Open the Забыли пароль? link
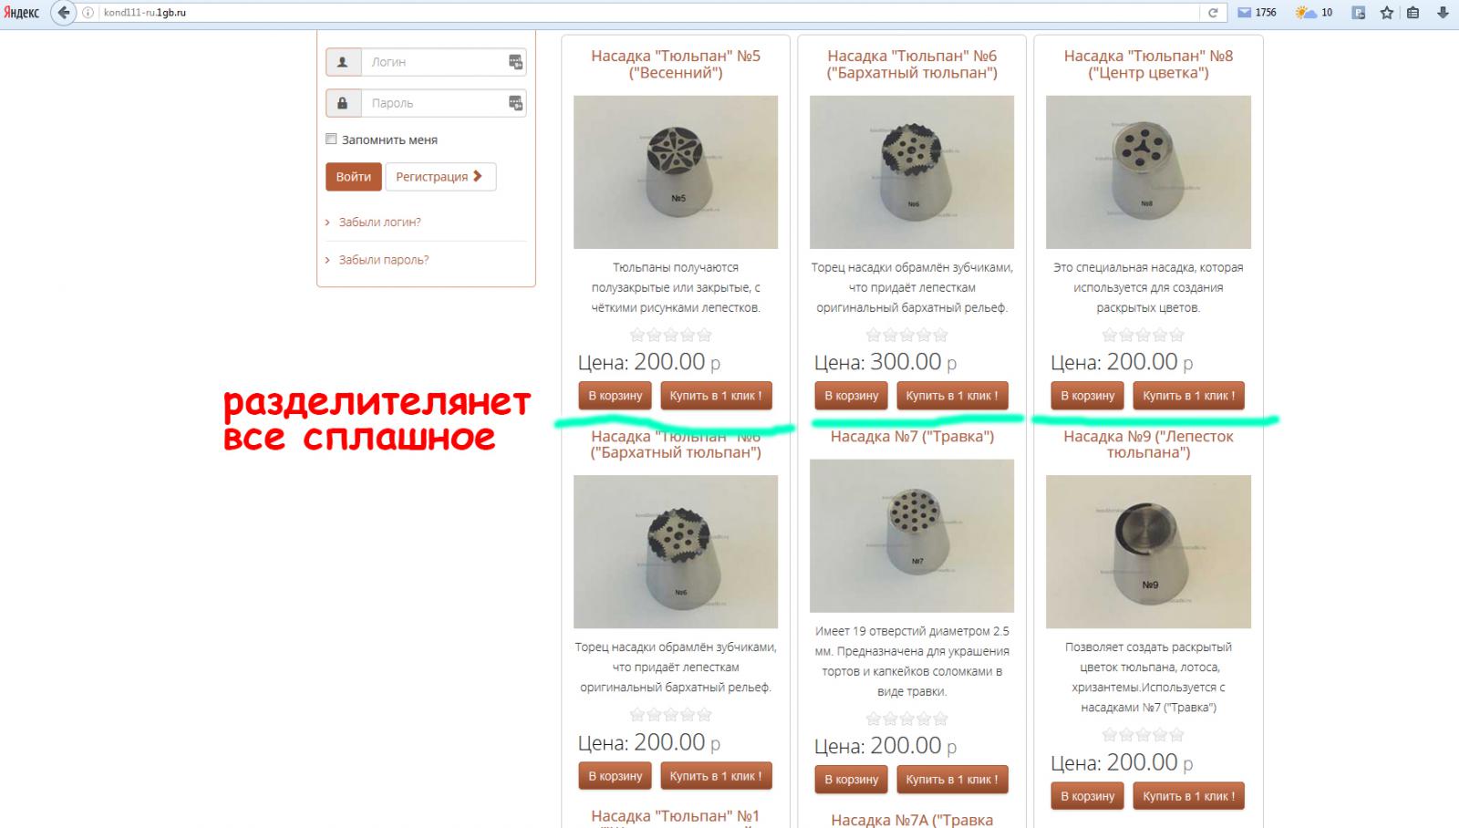1459x828 pixels. click(384, 260)
